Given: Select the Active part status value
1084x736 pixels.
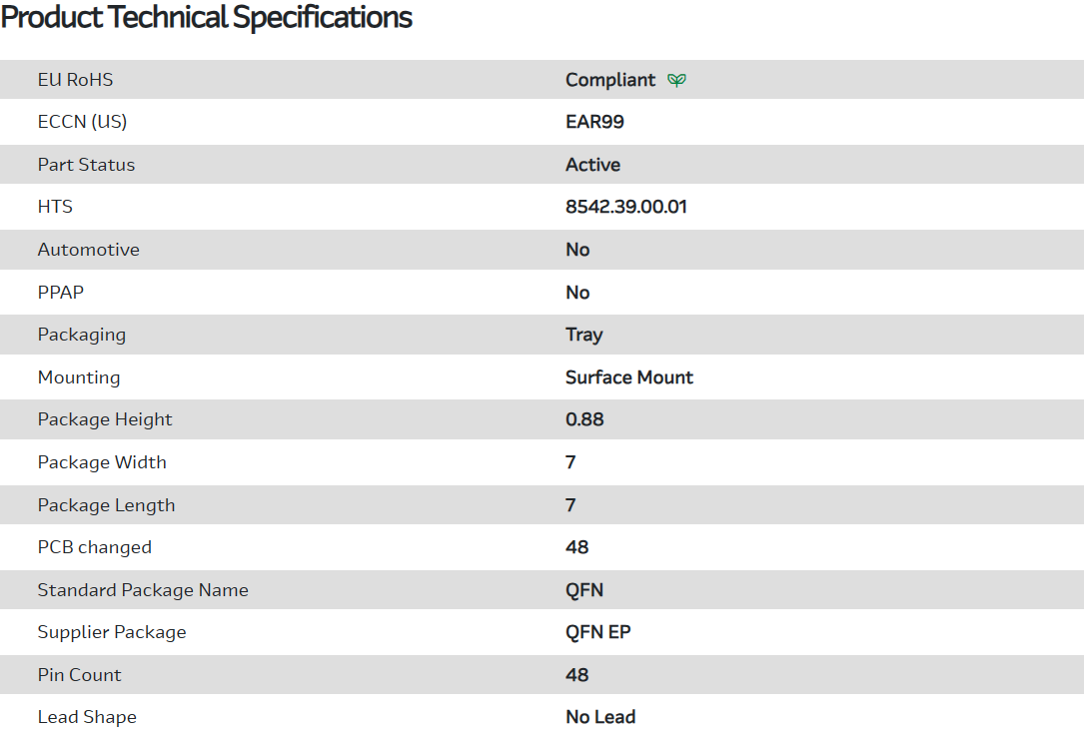Looking at the screenshot, I should pos(592,165).
